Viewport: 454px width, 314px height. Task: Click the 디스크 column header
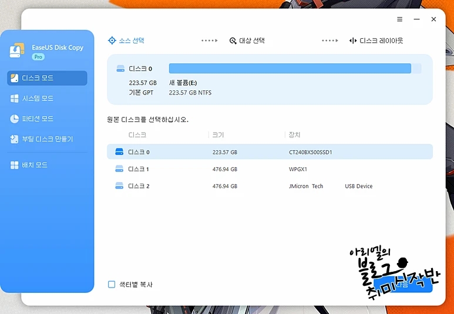pos(137,135)
